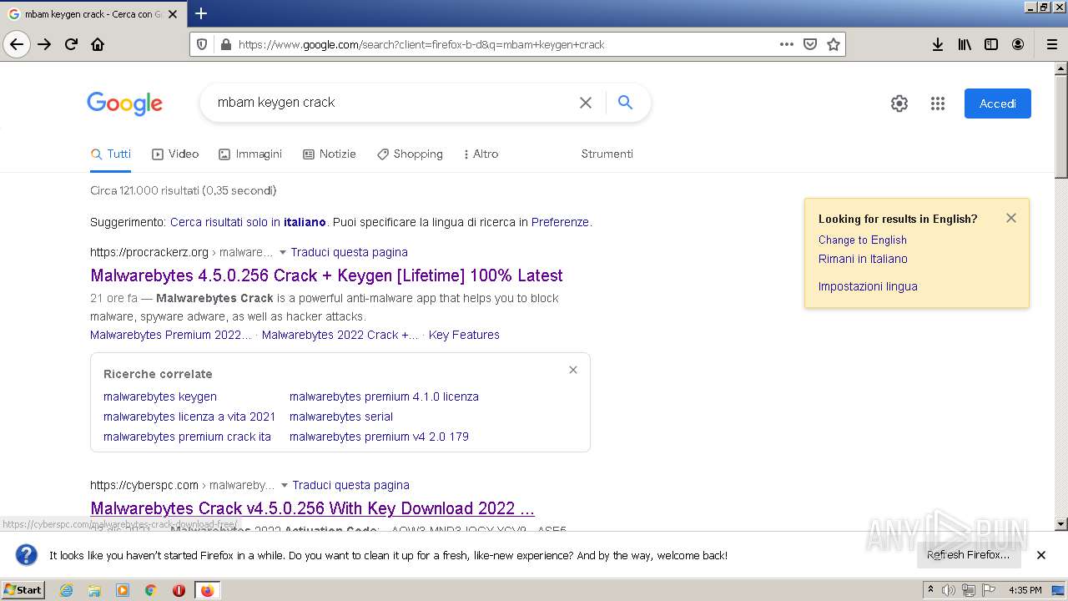Open Google apps grid

point(938,104)
